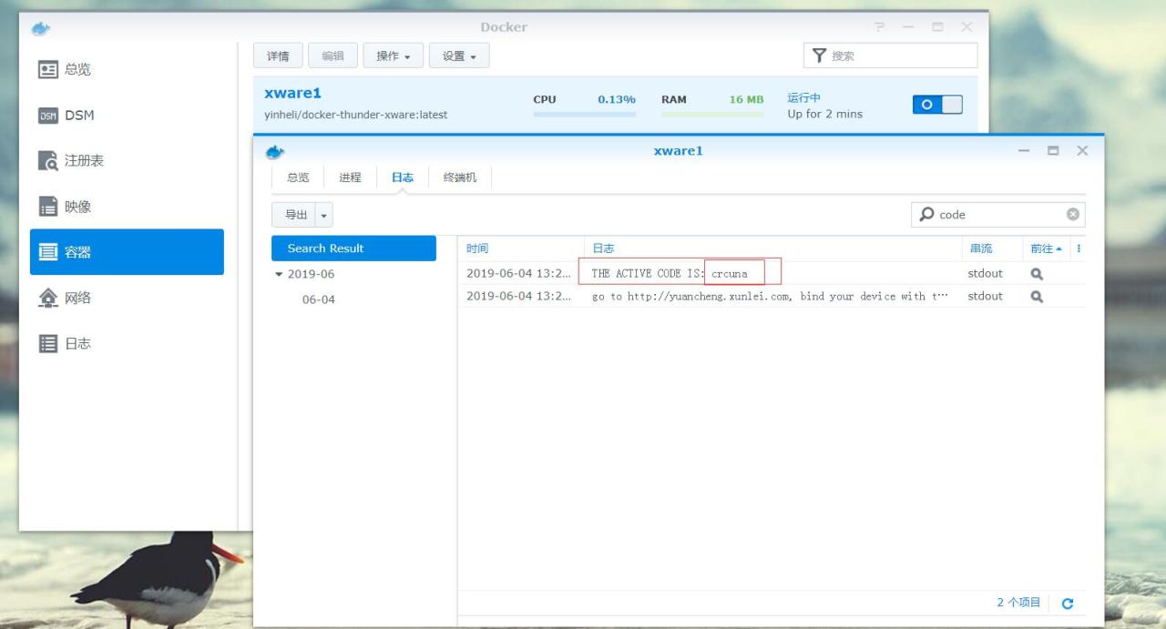Click the 详情 details button
This screenshot has height=629, width=1166.
(278, 56)
